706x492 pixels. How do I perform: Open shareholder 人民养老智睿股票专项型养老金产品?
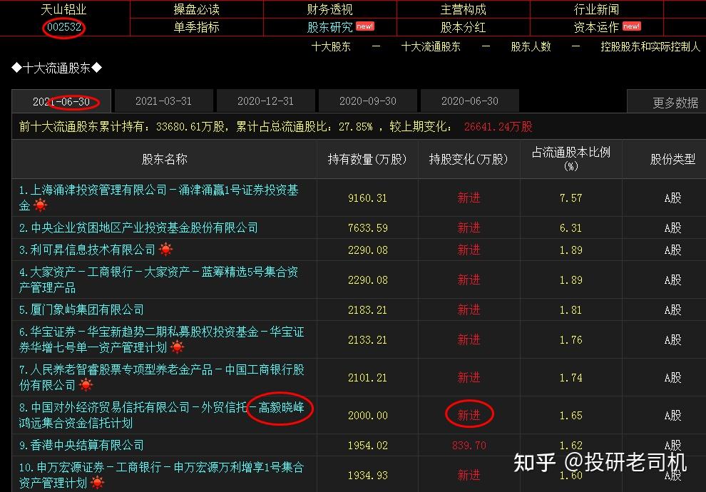coord(161,377)
